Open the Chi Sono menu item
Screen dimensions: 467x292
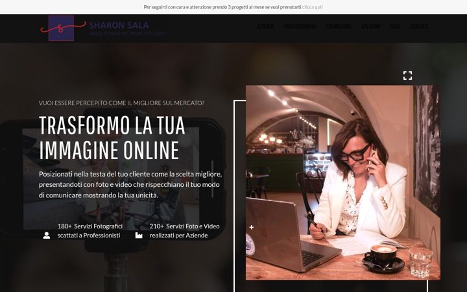tap(370, 26)
